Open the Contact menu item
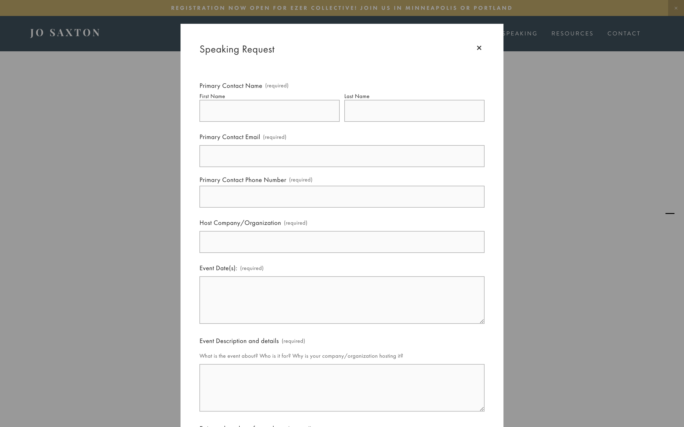Viewport: 684px width, 427px height. (x=624, y=34)
